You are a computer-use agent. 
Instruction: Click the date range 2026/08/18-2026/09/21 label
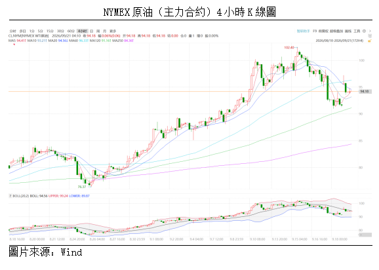pos(340,41)
